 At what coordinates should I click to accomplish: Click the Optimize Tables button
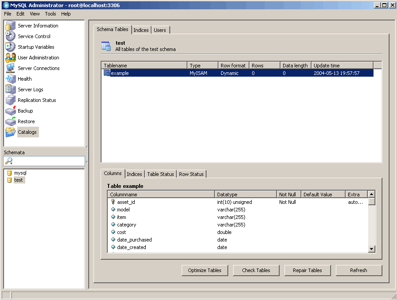(205, 270)
